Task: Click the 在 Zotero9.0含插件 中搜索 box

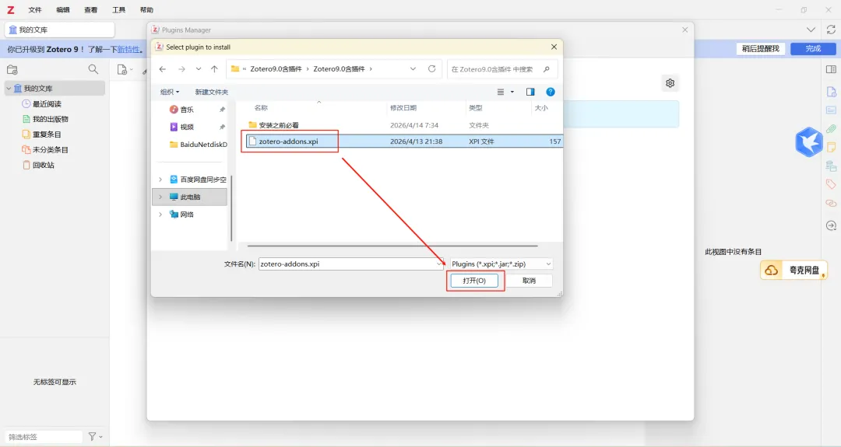Action: (x=502, y=69)
